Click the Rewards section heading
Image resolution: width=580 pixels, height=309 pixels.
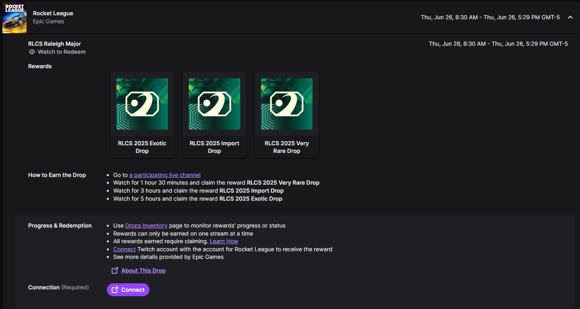pyautogui.click(x=40, y=66)
